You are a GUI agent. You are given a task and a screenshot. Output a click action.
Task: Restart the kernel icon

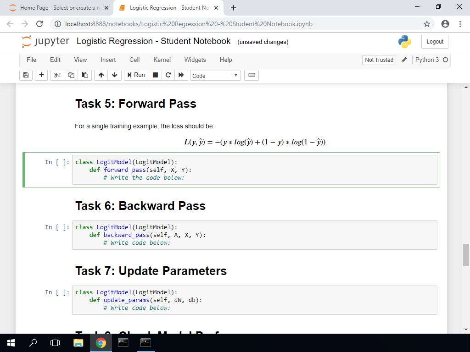(168, 75)
